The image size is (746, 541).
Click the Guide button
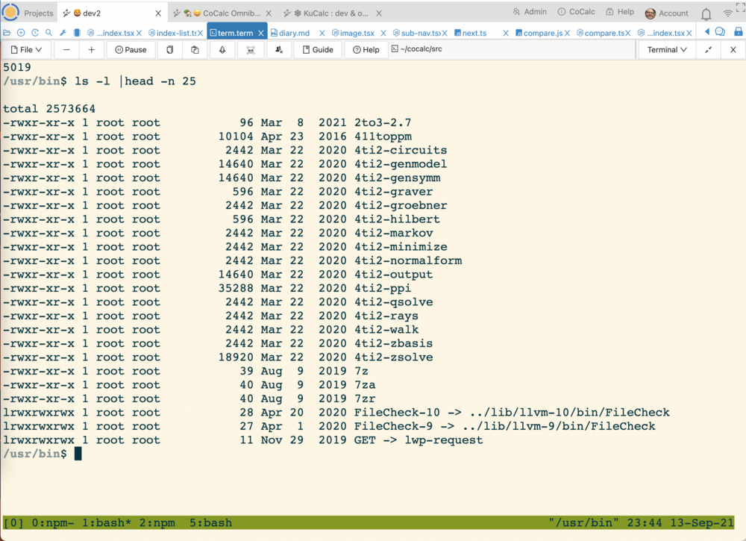317,50
